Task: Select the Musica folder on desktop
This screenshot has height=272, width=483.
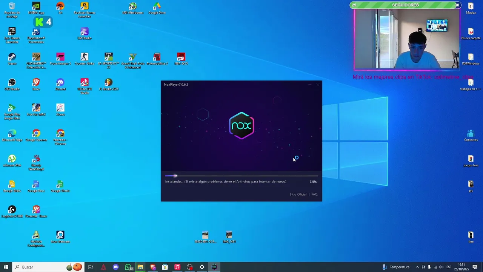Action: (x=471, y=8)
